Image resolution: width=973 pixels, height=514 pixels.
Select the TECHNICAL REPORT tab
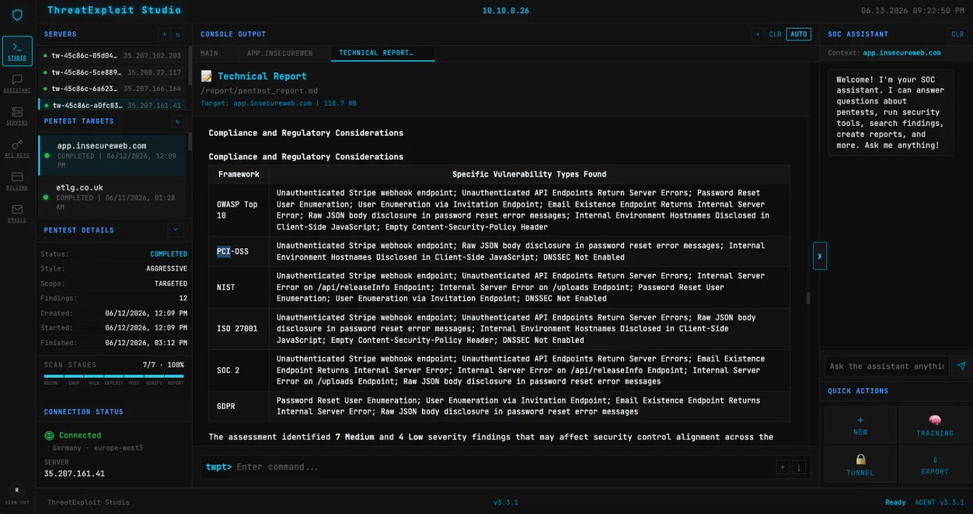tap(382, 53)
